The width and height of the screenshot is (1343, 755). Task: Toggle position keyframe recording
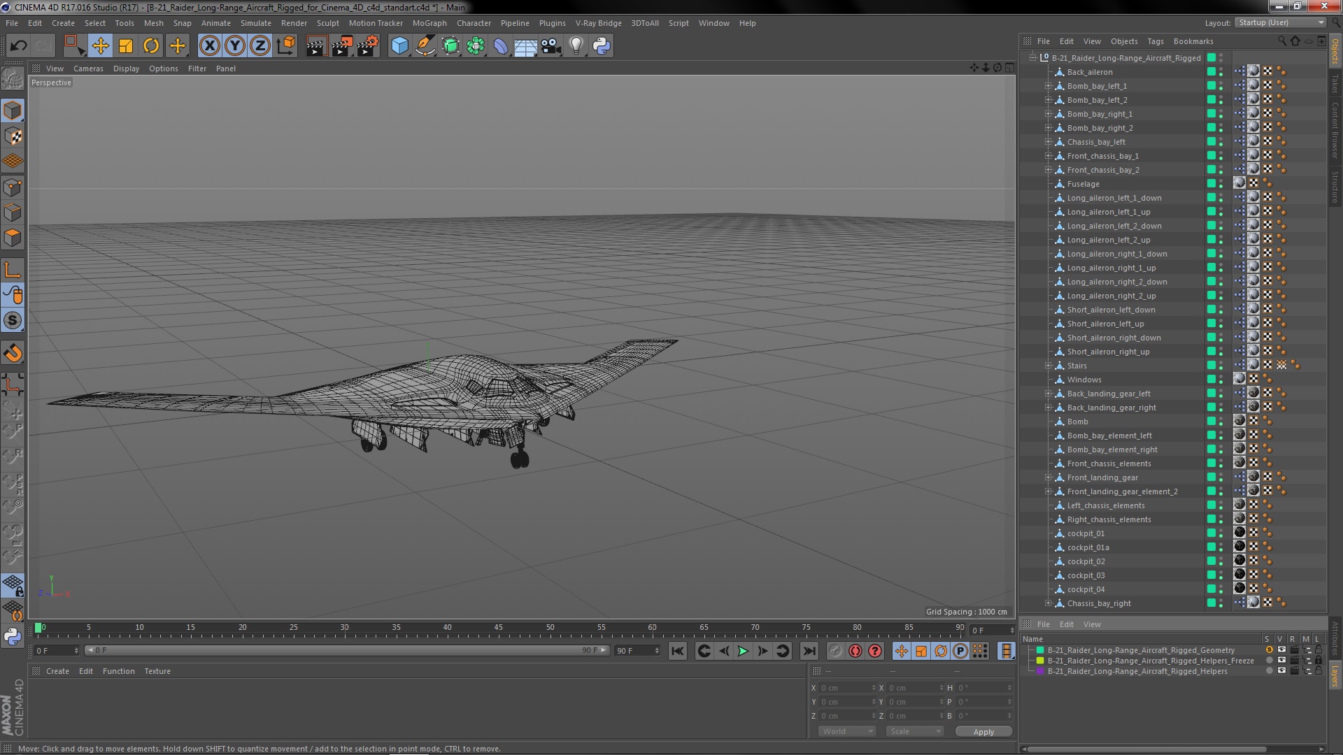902,651
